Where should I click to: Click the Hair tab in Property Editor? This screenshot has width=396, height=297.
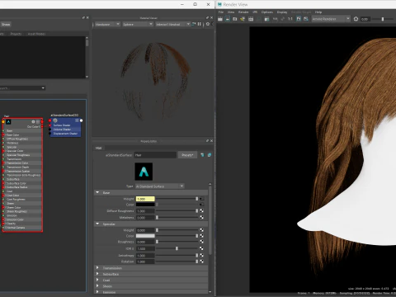click(x=98, y=148)
